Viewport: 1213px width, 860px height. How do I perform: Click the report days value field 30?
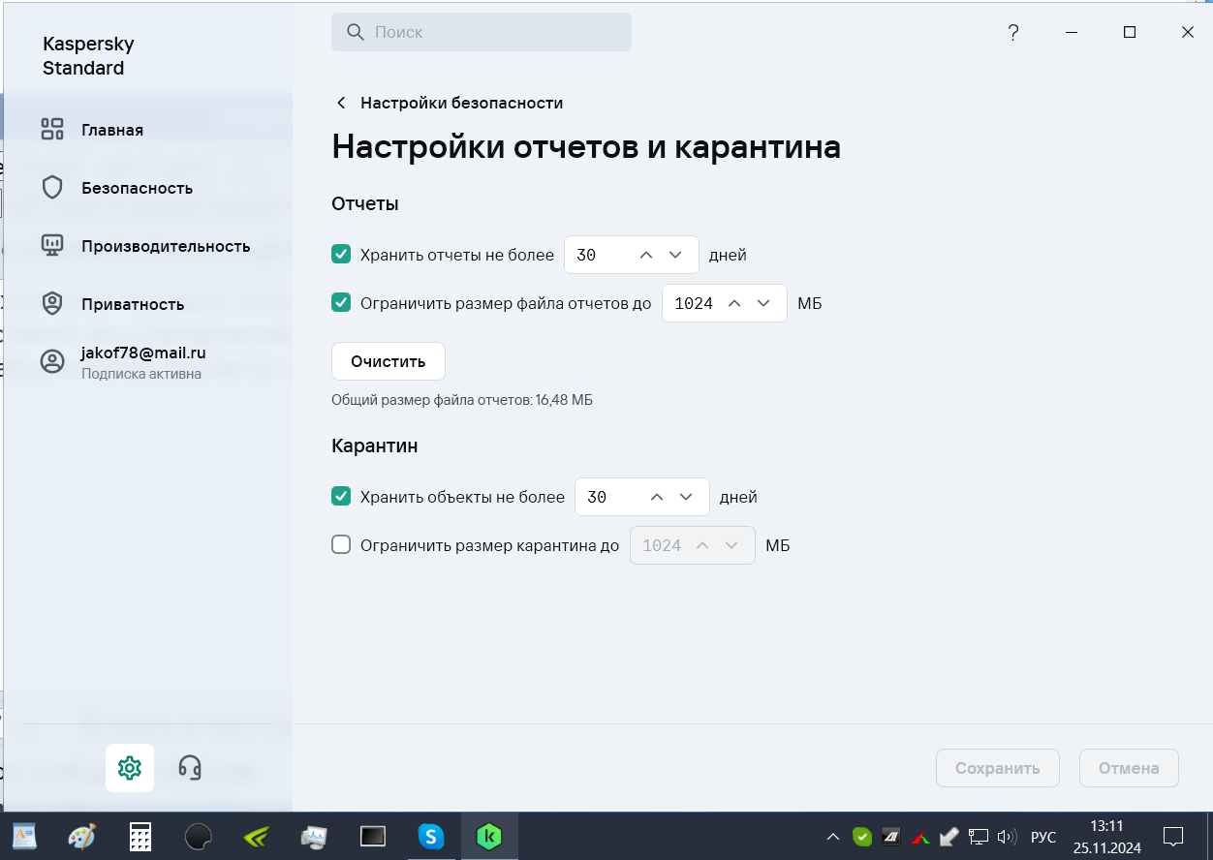632,255
